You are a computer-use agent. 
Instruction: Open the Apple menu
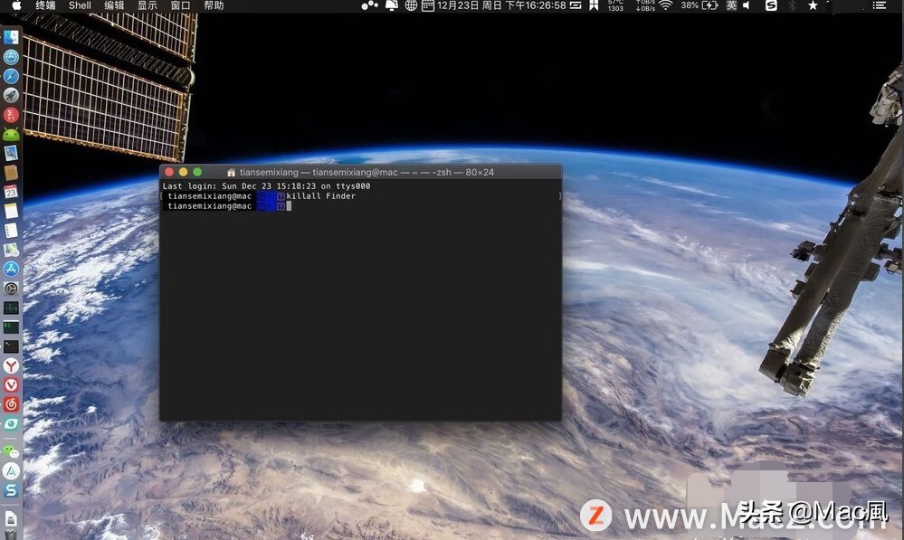(x=16, y=5)
